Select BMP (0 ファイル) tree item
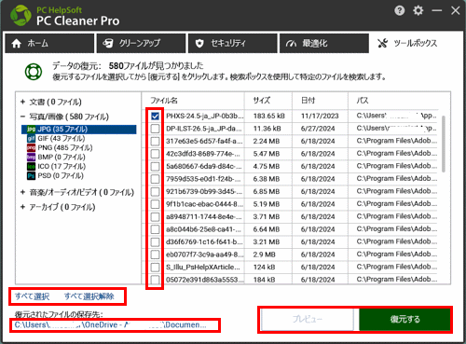Image resolution: width=466 pixels, height=344 pixels. (x=62, y=158)
